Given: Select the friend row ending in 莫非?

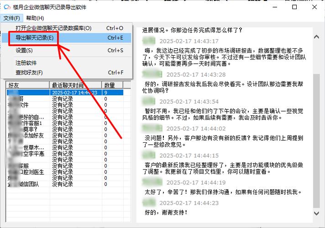Looking at the screenshot, I should pyautogui.click(x=65, y=129).
